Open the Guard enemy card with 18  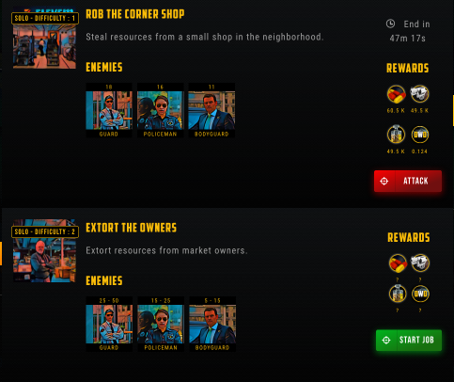[109, 110]
